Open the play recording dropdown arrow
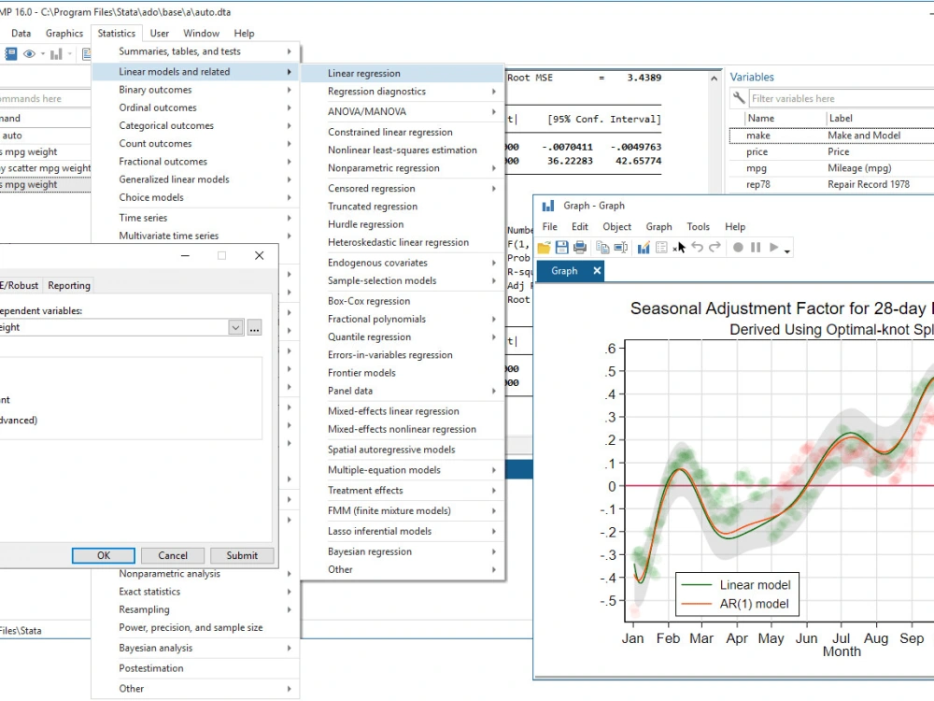 [787, 250]
